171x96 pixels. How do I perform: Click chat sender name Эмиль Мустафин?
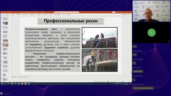[x=138, y=76]
